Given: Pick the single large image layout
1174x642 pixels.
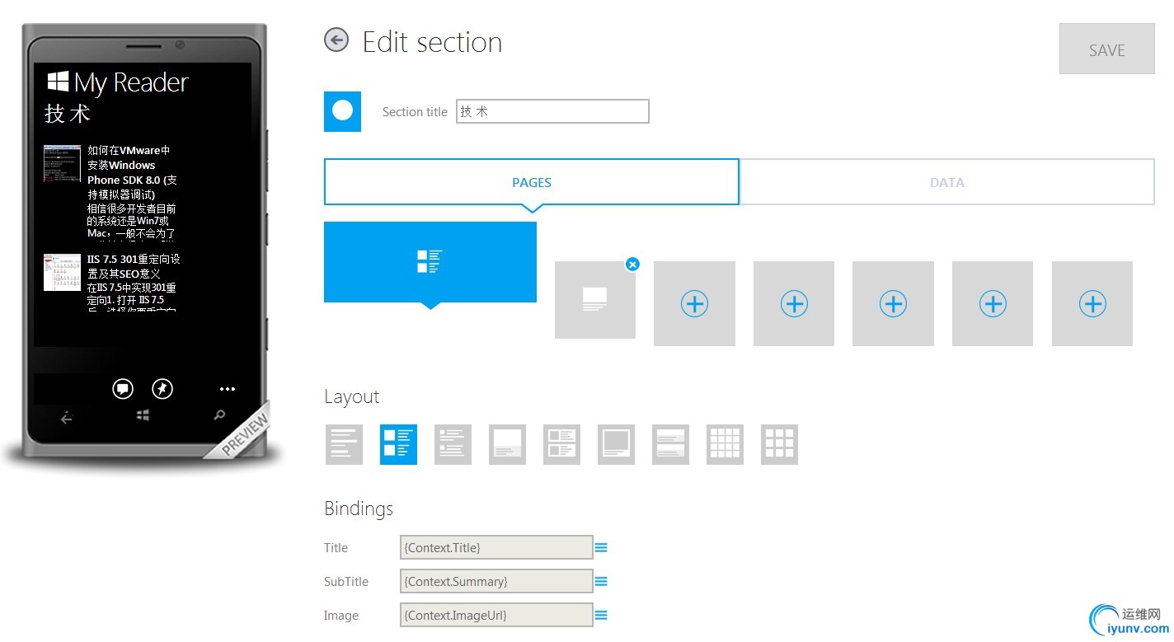Looking at the screenshot, I should pyautogui.click(x=616, y=444).
